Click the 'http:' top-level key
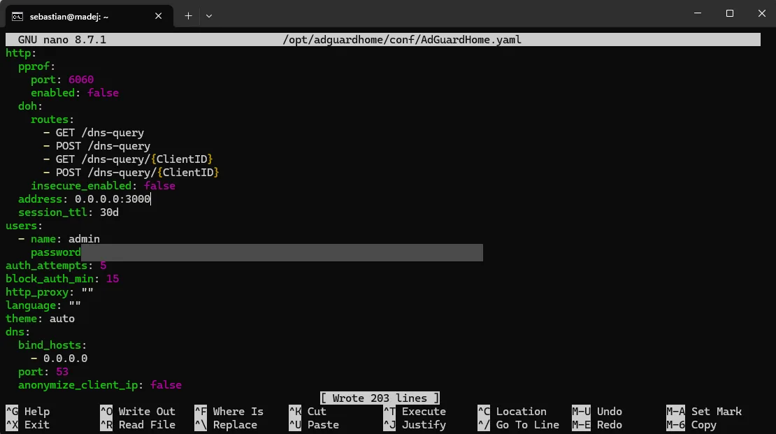 click(21, 53)
